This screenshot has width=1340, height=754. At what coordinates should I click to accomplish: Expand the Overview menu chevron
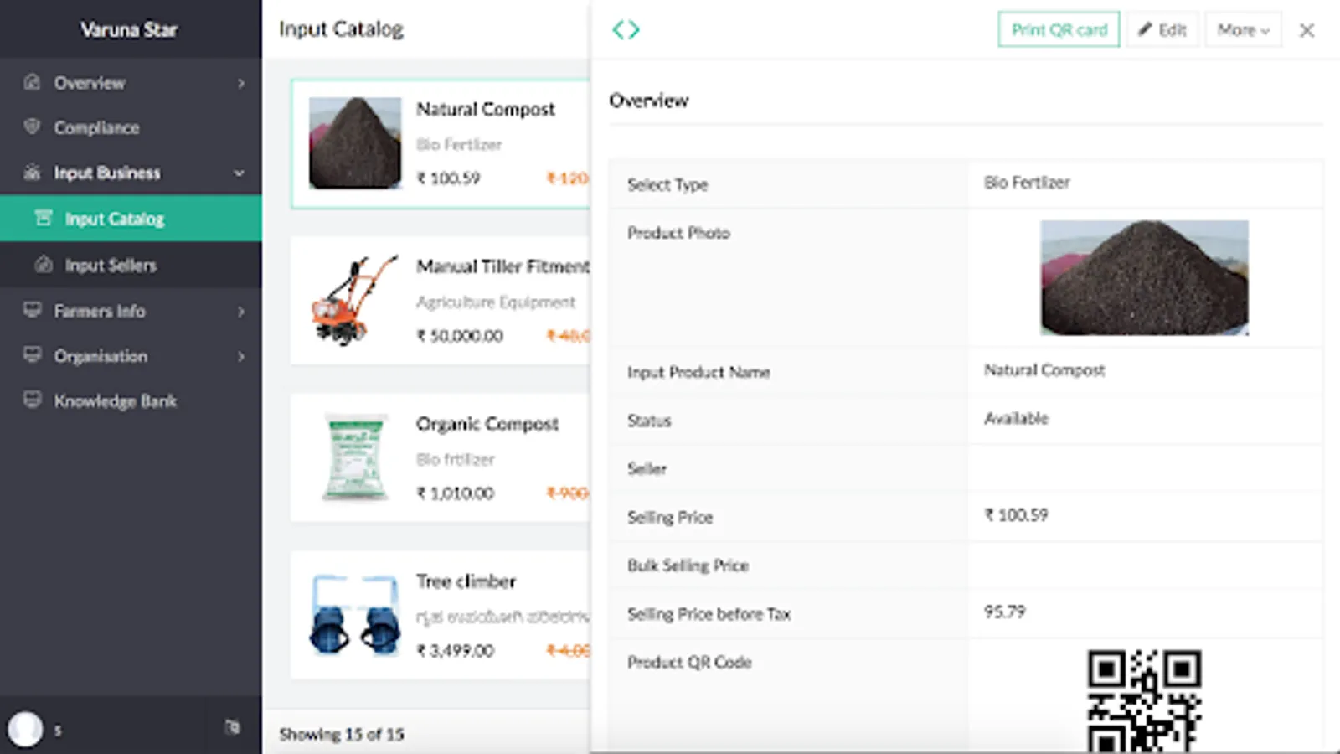pyautogui.click(x=240, y=83)
